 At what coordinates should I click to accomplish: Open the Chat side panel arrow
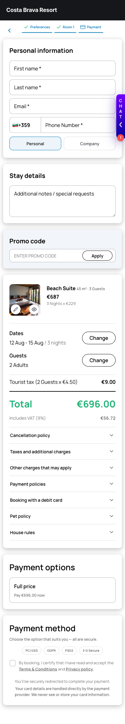click(x=121, y=125)
